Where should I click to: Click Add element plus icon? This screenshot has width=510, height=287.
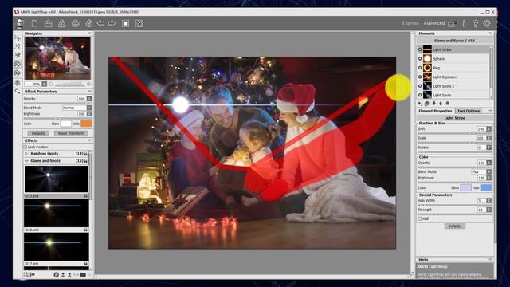[420, 104]
